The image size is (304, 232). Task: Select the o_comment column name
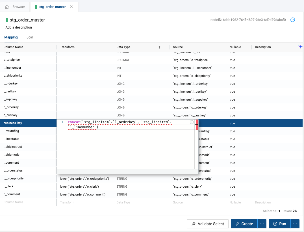(12, 194)
